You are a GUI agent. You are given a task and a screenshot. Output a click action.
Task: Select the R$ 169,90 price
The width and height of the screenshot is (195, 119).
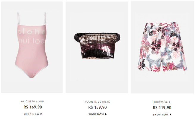(x=33, y=107)
